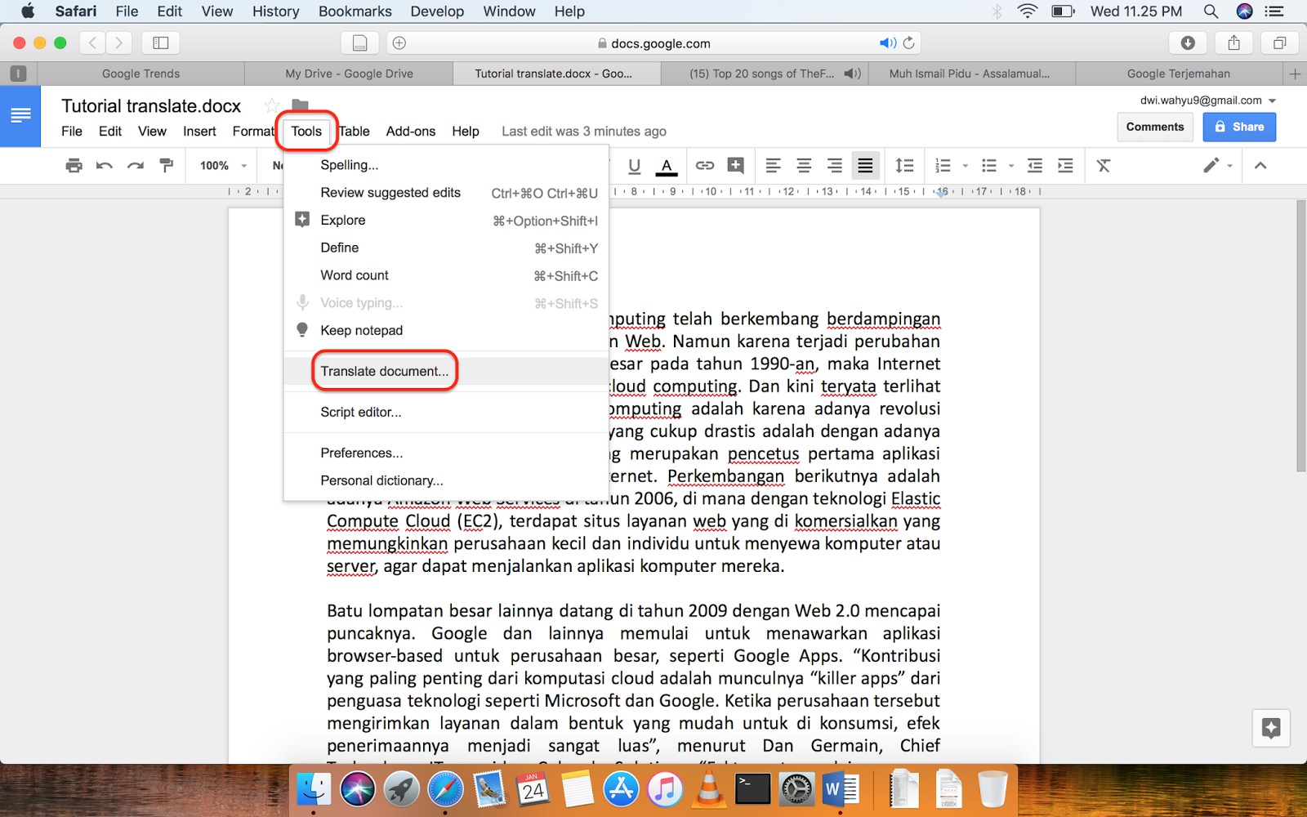Select Review suggested edits
Image resolution: width=1307 pixels, height=817 pixels.
click(446, 193)
